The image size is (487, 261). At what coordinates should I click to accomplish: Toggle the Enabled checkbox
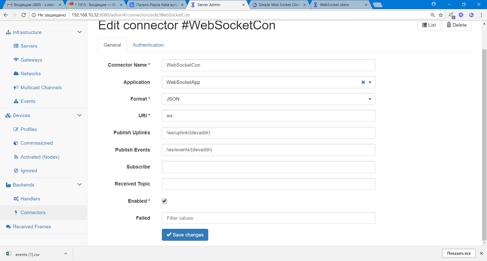pos(164,201)
